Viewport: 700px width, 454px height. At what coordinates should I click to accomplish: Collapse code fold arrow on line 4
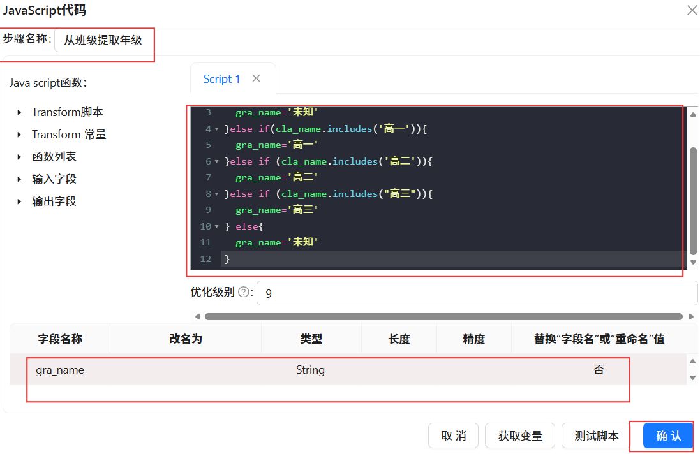tap(216, 129)
